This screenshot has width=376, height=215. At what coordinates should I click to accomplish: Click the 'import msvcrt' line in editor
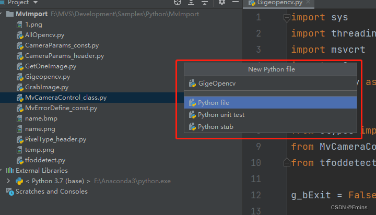328,50
